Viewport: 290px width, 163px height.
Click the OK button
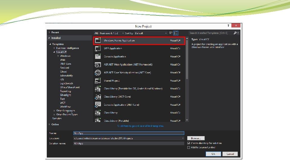pos(213,154)
